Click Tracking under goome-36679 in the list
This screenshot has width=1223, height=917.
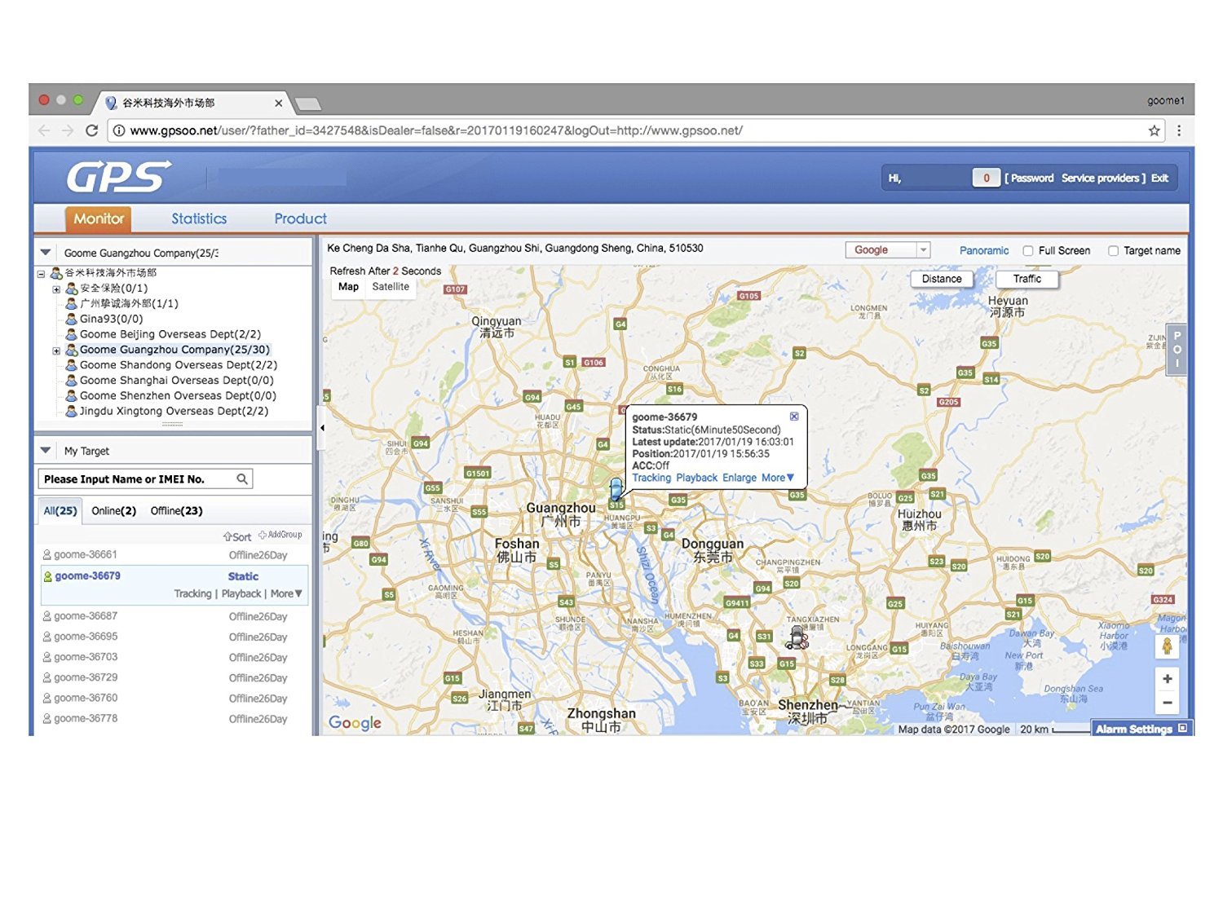(192, 594)
